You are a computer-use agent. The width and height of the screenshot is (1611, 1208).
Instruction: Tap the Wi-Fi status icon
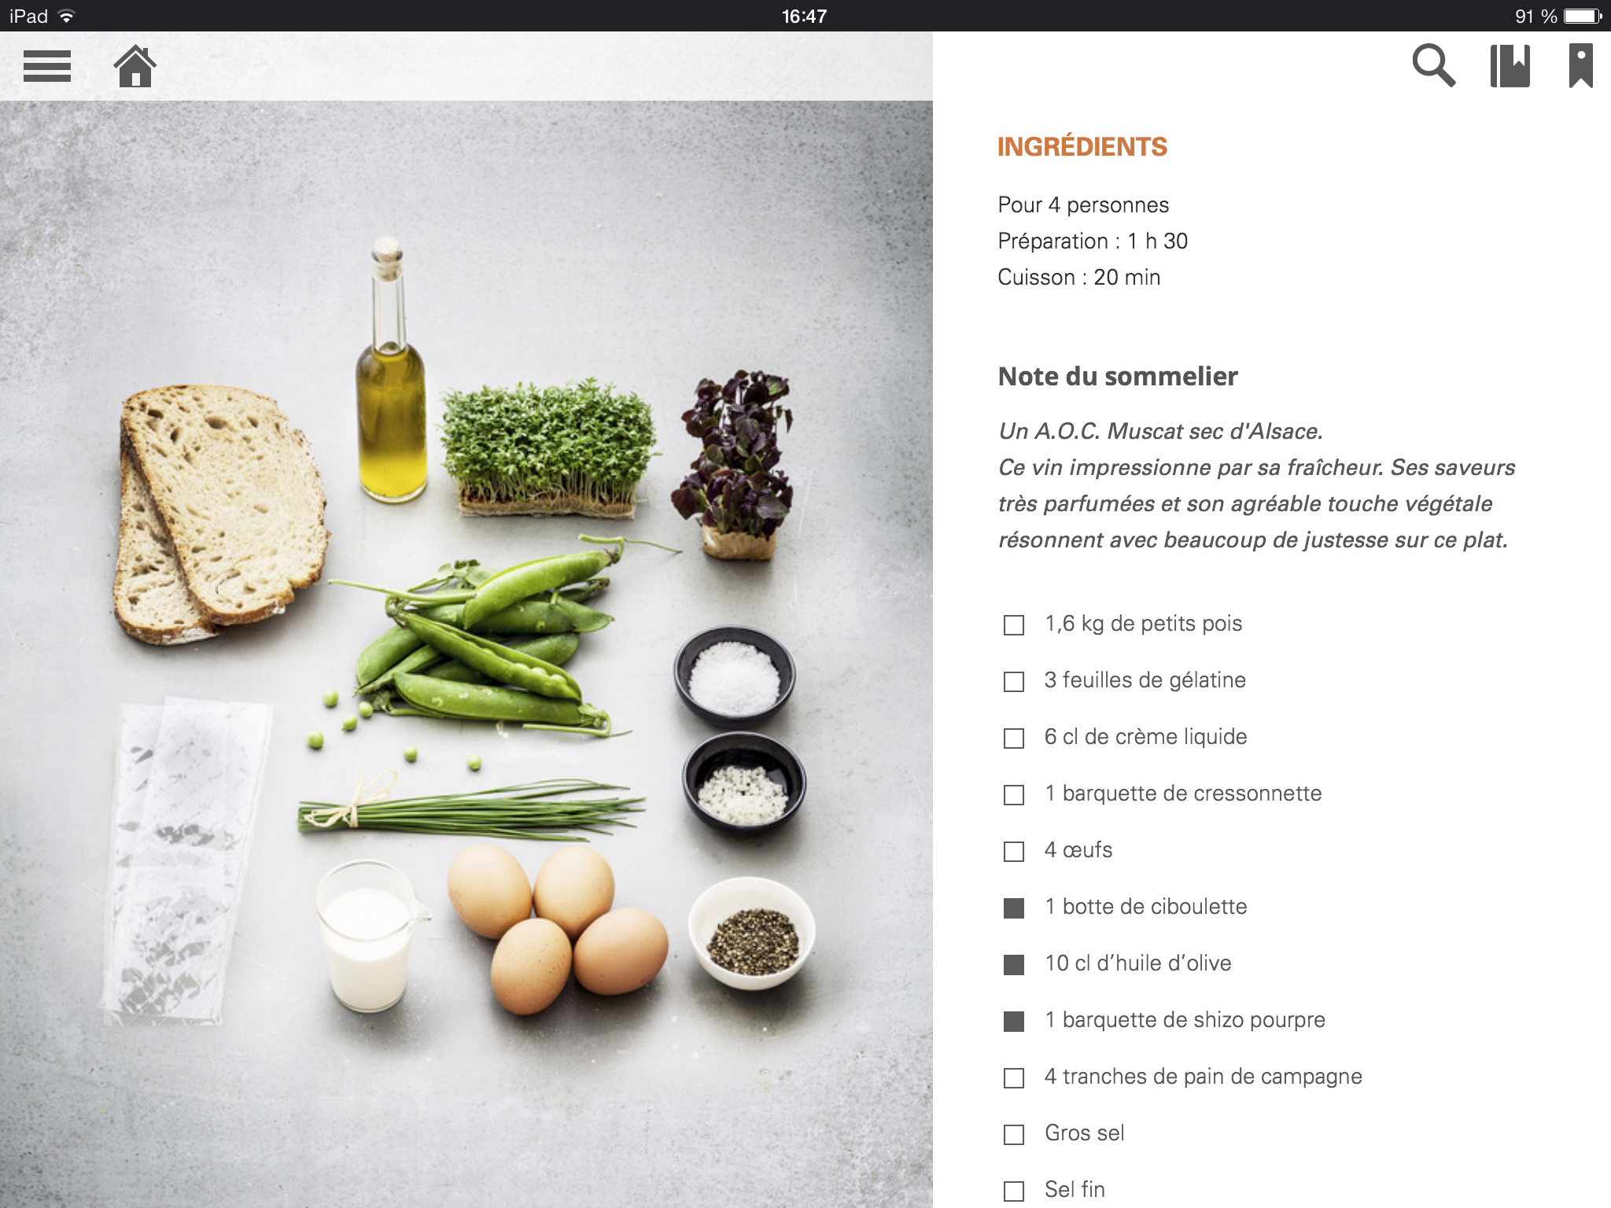click(x=67, y=16)
